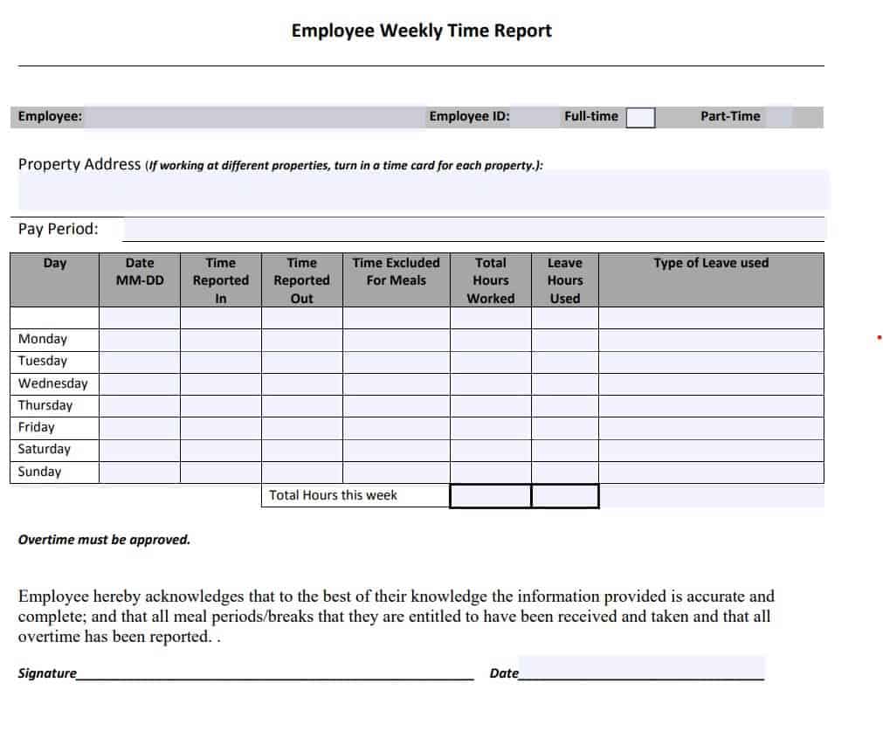Tick the Part-Time checkbox

tap(778, 117)
